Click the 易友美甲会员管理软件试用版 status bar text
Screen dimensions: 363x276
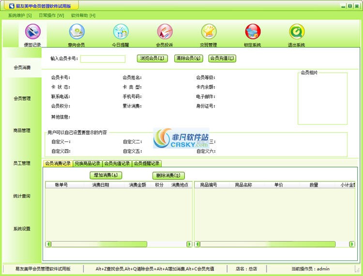point(43,269)
